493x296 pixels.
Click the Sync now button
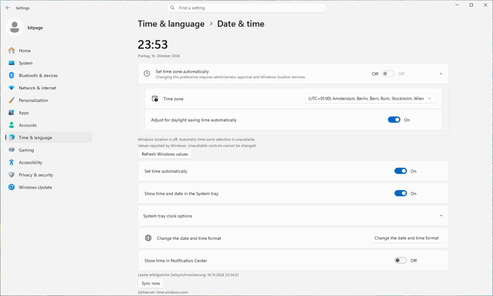pyautogui.click(x=151, y=283)
